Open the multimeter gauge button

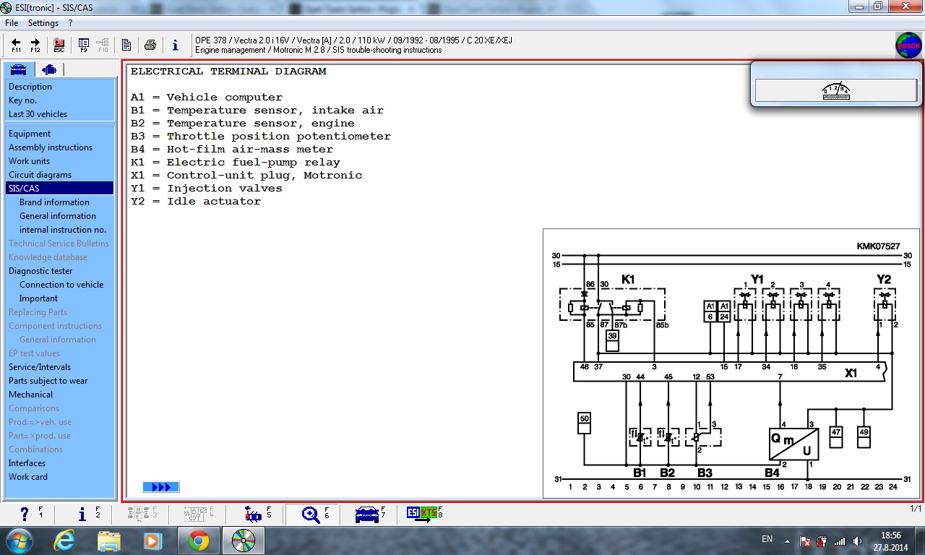pos(836,90)
